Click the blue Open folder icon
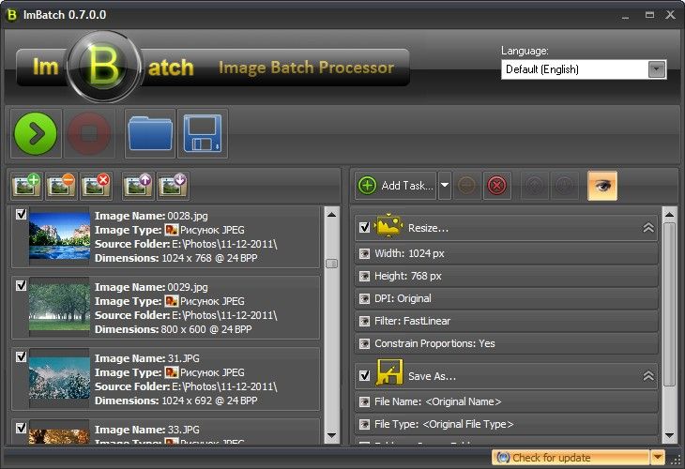The image size is (685, 469). click(x=148, y=133)
